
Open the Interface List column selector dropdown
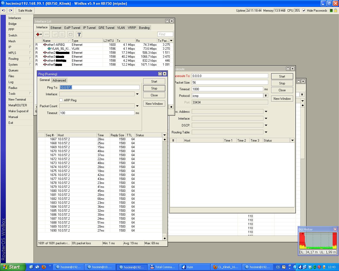pos(171,40)
